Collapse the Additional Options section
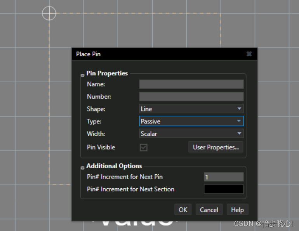The image size is (299, 231). pyautogui.click(x=83, y=168)
